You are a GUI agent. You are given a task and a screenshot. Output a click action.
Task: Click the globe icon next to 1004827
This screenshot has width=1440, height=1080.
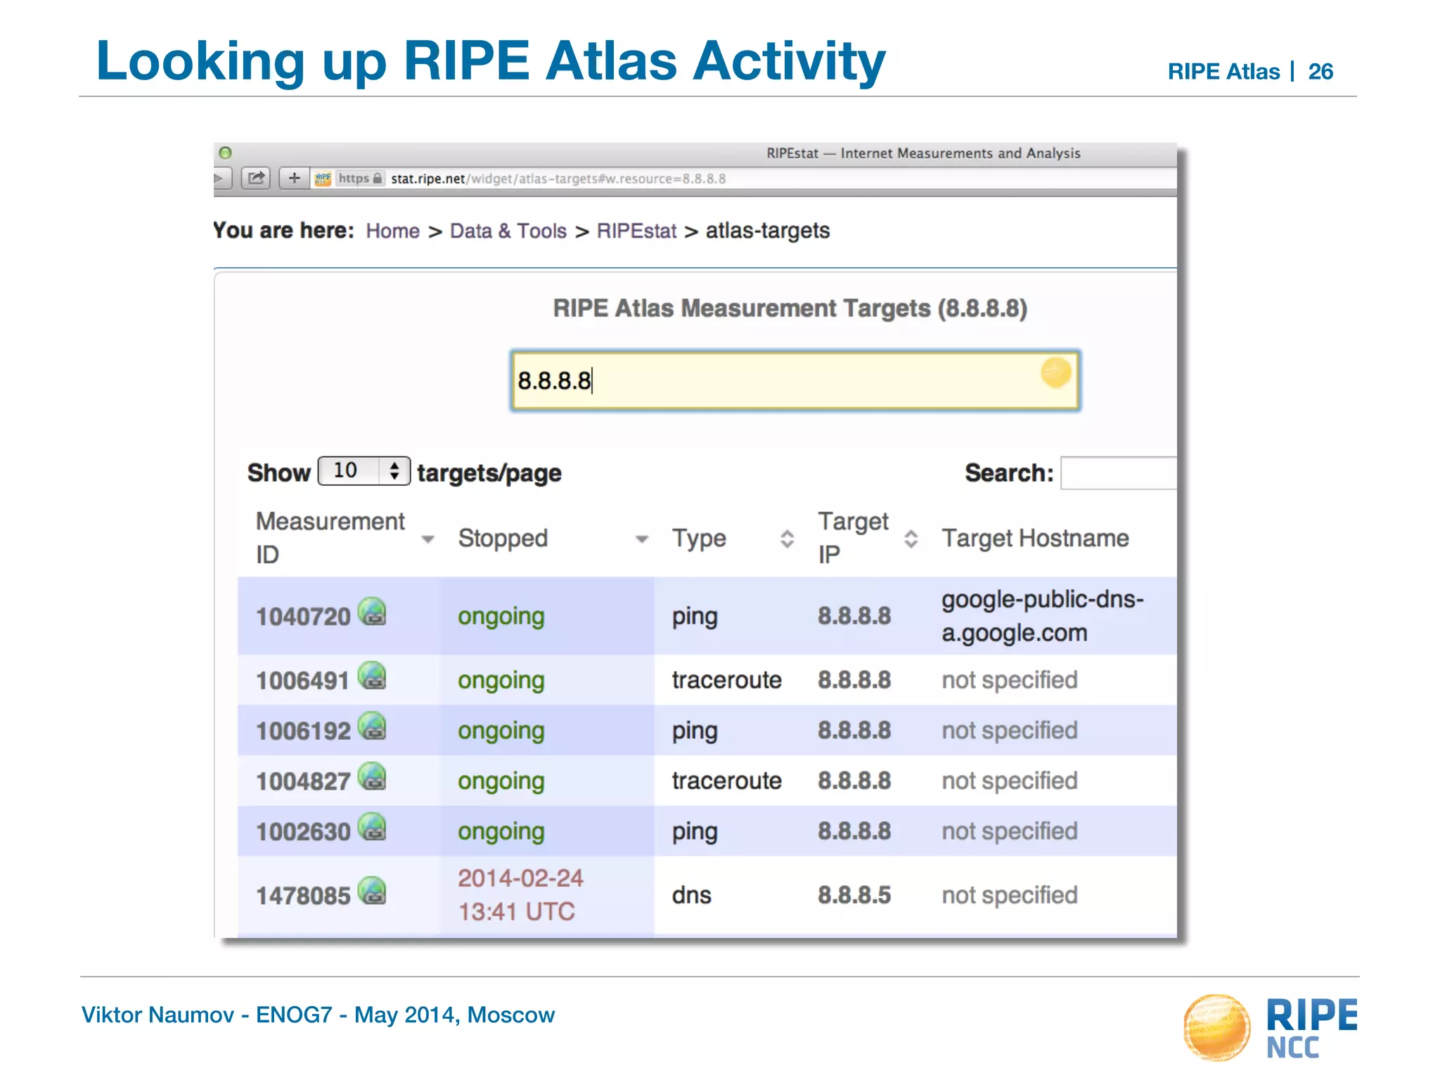pos(372,777)
